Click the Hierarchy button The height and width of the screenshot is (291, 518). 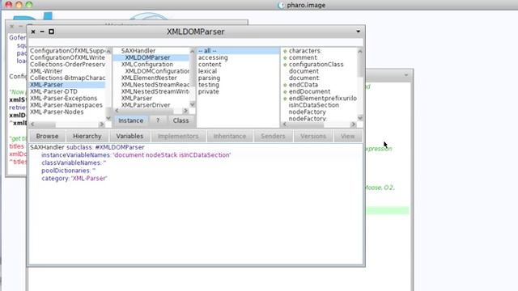coord(87,136)
